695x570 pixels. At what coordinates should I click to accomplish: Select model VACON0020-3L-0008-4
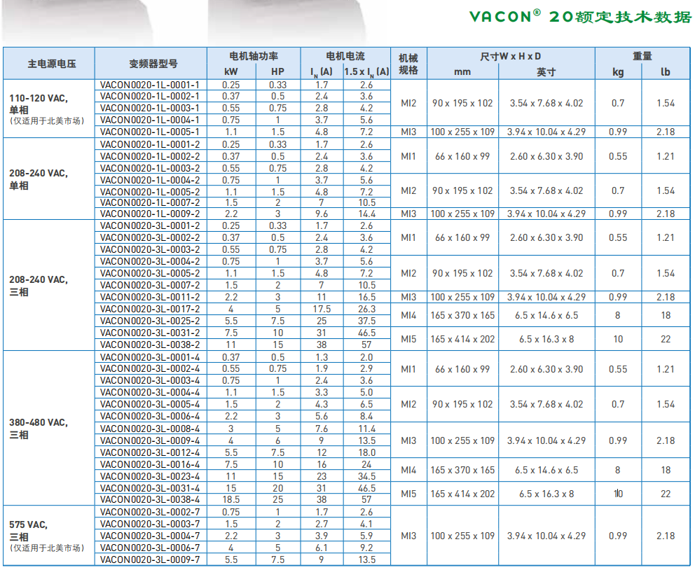click(x=150, y=429)
